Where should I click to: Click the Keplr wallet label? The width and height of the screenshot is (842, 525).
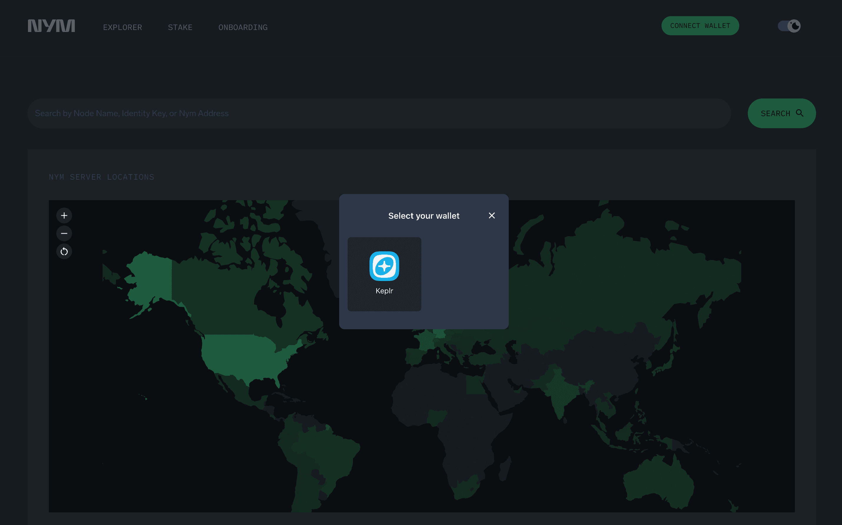384,291
